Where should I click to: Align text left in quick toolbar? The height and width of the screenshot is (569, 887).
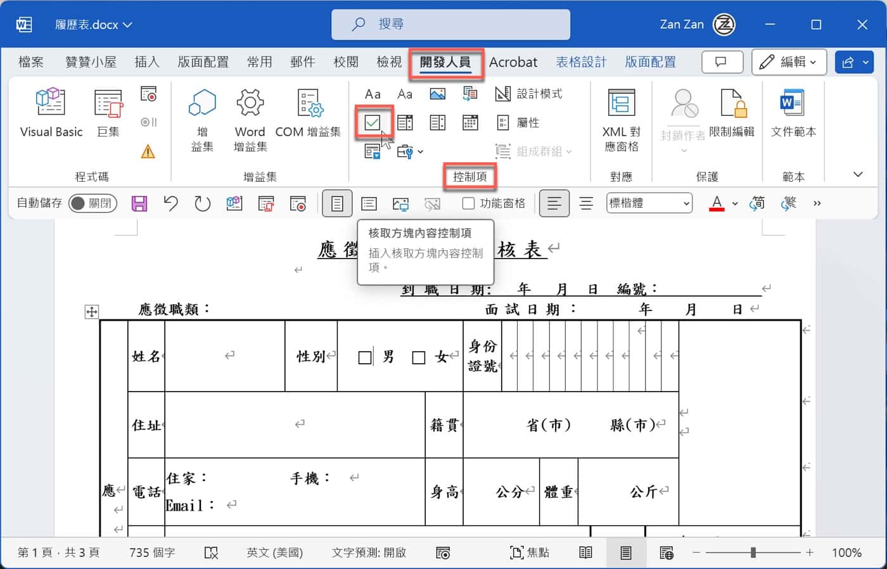pyautogui.click(x=554, y=203)
